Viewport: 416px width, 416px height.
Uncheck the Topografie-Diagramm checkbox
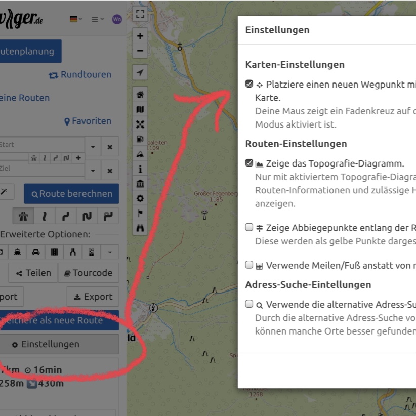click(249, 163)
